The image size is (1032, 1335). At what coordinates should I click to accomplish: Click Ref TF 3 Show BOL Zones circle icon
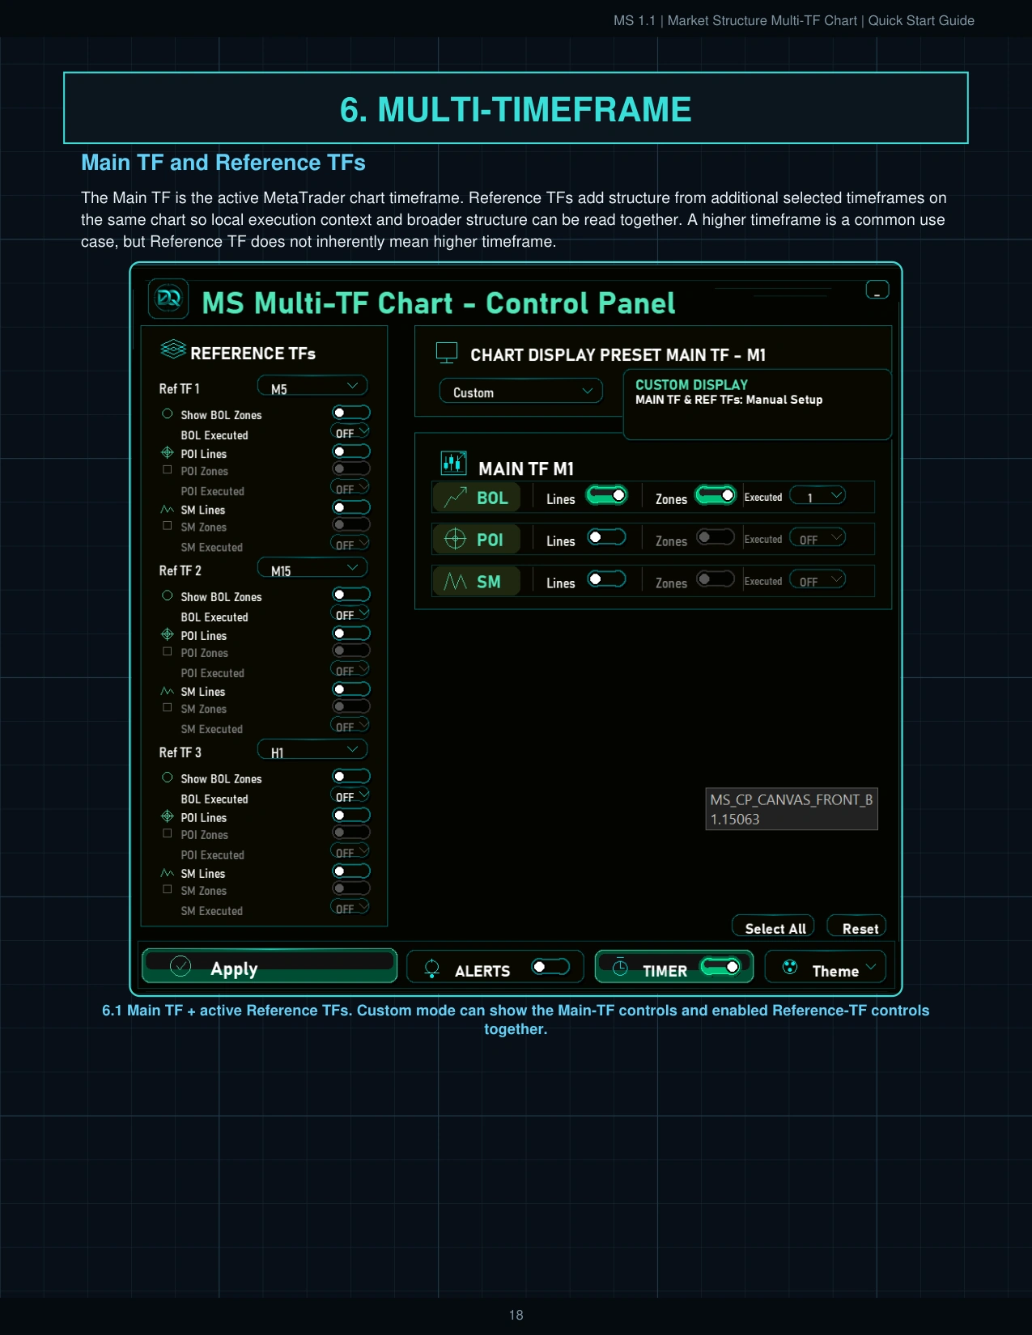[x=168, y=778]
